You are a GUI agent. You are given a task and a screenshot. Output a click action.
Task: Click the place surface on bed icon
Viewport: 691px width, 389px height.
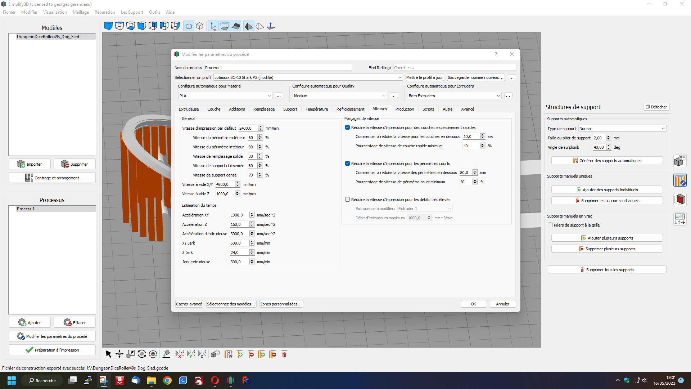(166, 354)
